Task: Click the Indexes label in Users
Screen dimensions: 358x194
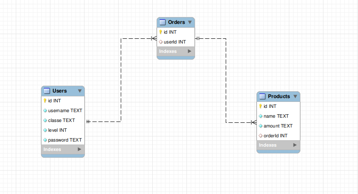Action: pos(52,149)
